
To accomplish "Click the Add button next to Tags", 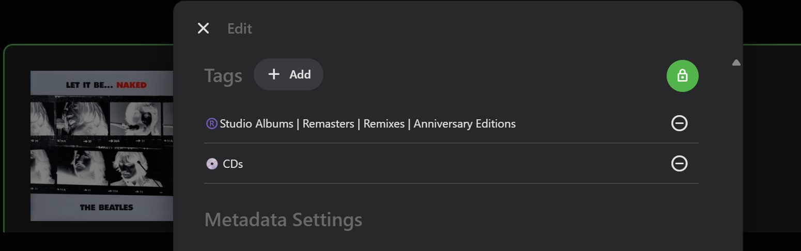I will pyautogui.click(x=288, y=74).
